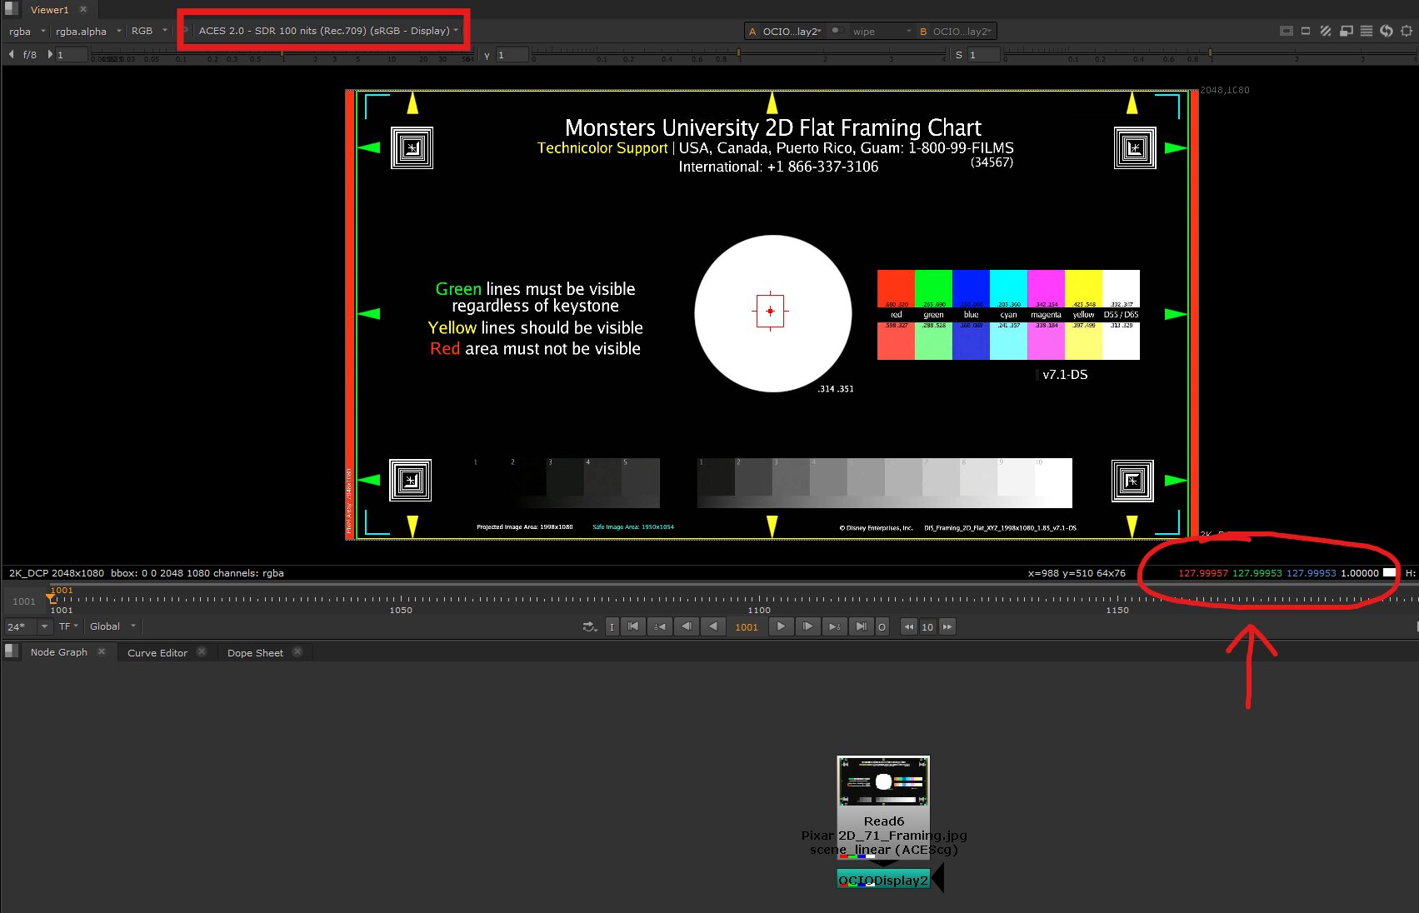Toggle the striped downrez icon

(x=1326, y=31)
